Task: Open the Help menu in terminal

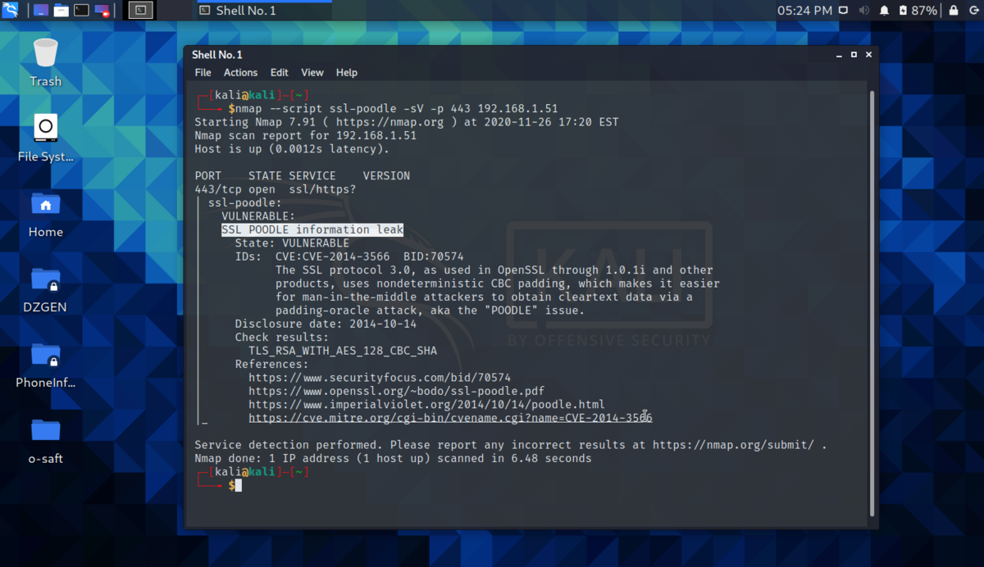Action: pyautogui.click(x=347, y=72)
